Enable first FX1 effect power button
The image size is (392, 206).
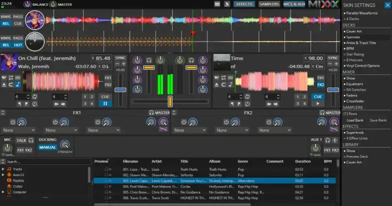[x=13, y=122]
